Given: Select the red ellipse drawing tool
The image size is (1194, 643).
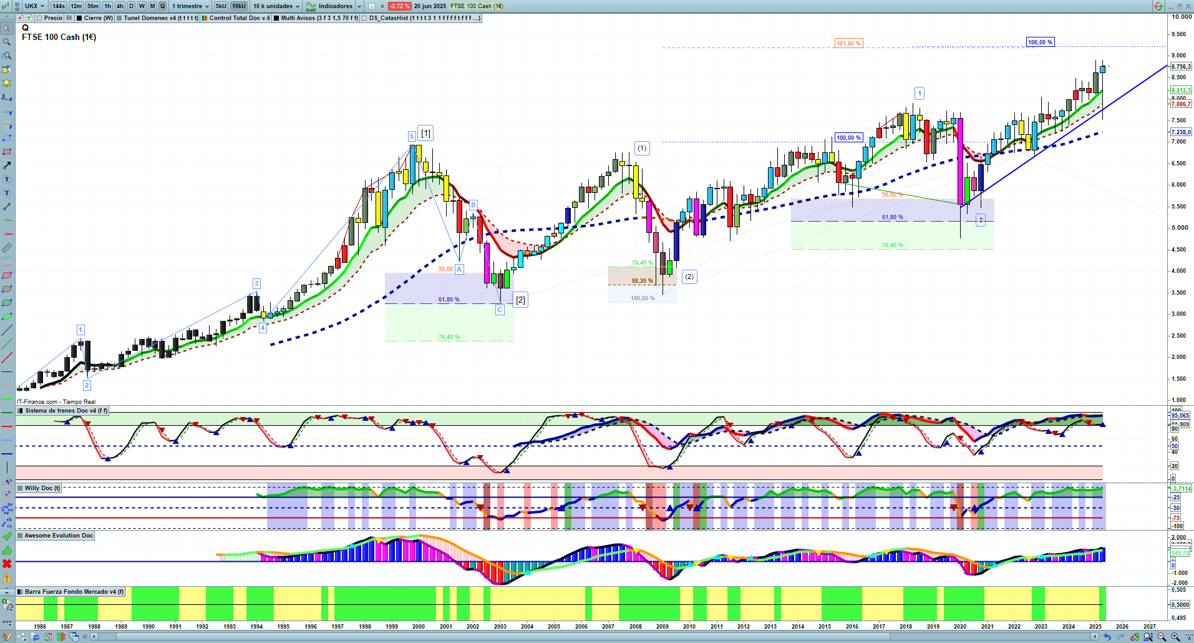Looking at the screenshot, I should pyautogui.click(x=7, y=275).
